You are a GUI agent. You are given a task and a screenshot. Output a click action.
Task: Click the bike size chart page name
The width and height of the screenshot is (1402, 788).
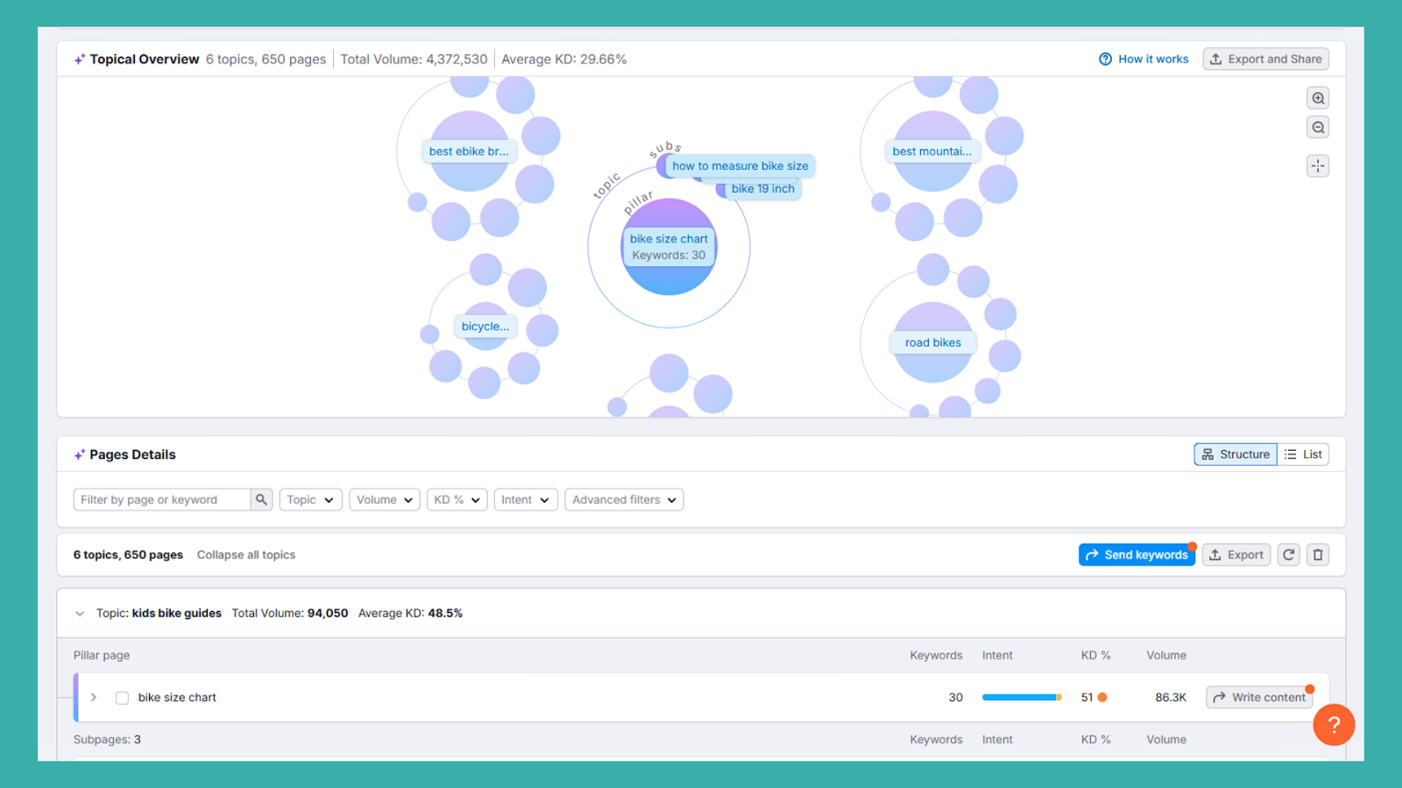click(177, 697)
